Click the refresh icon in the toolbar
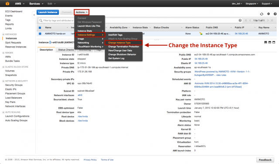 262,14
